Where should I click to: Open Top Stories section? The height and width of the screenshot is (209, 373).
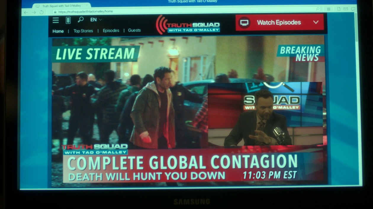pyautogui.click(x=83, y=31)
